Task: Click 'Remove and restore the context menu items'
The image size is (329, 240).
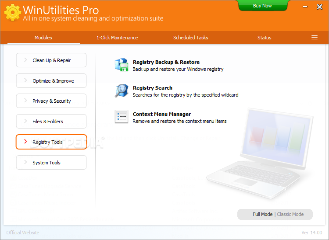Action: 179,121
